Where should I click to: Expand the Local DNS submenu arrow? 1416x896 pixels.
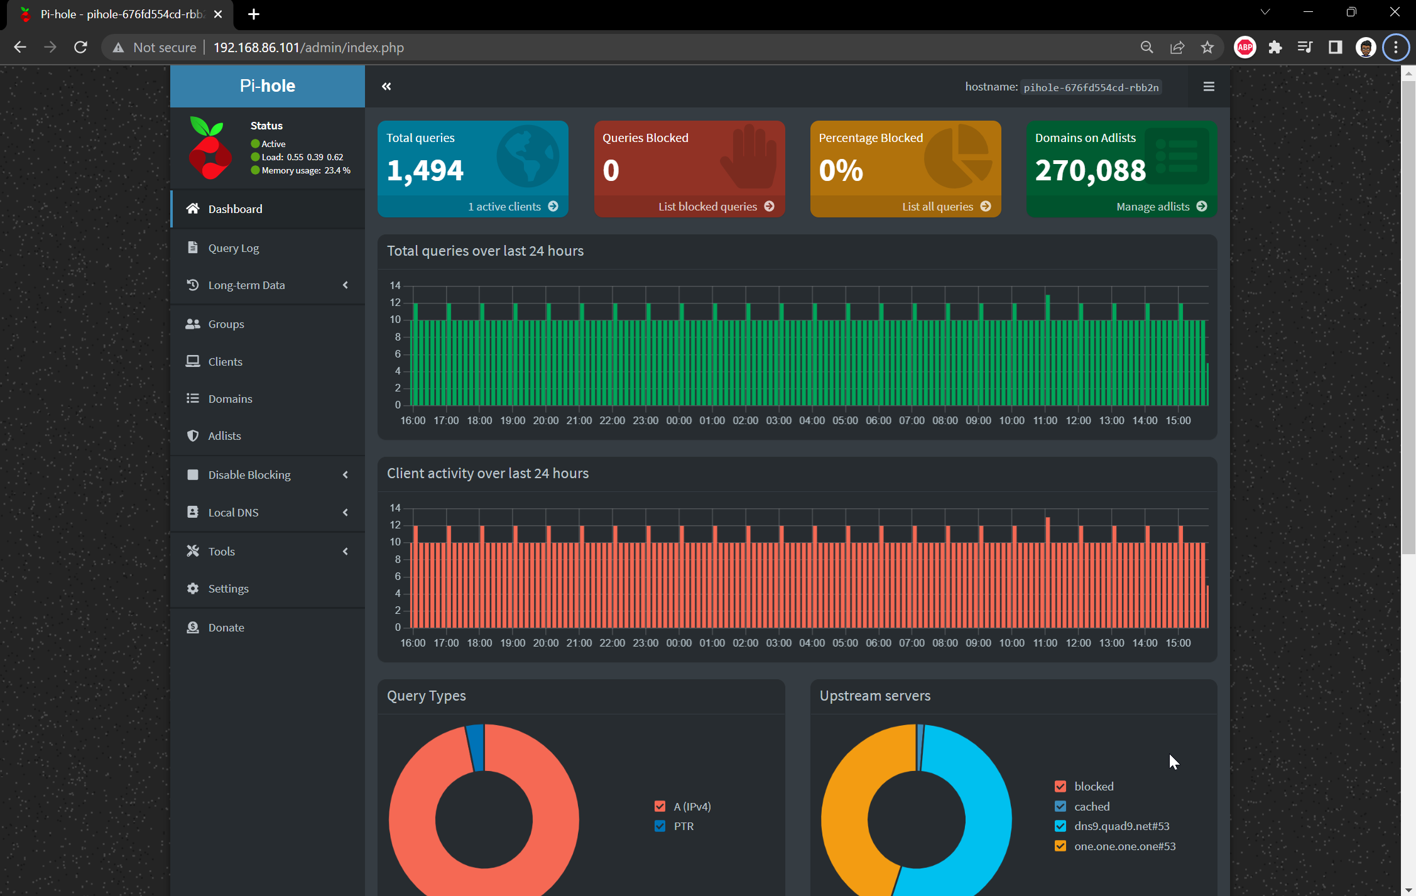click(345, 512)
